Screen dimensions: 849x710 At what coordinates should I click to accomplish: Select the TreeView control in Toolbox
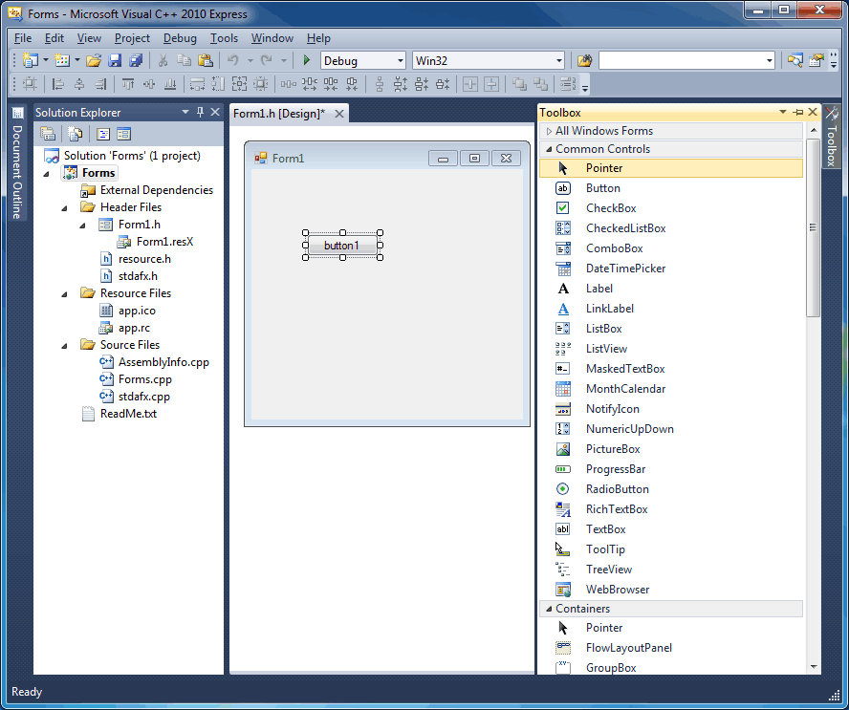671,569
